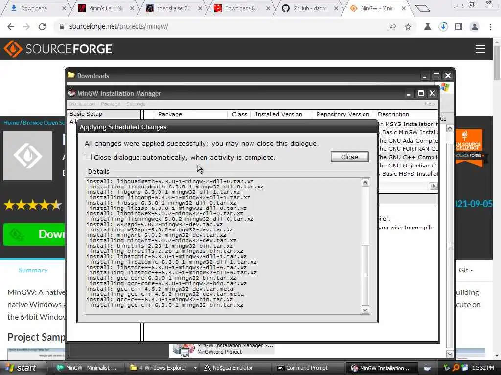The width and height of the screenshot is (501, 375).
Task: Enable close dialogue automatically checkbox
Action: pyautogui.click(x=89, y=157)
